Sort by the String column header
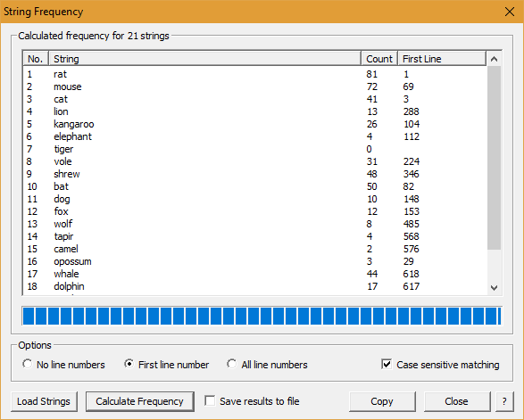Image resolution: width=524 pixels, height=420 pixels. pyautogui.click(x=204, y=59)
